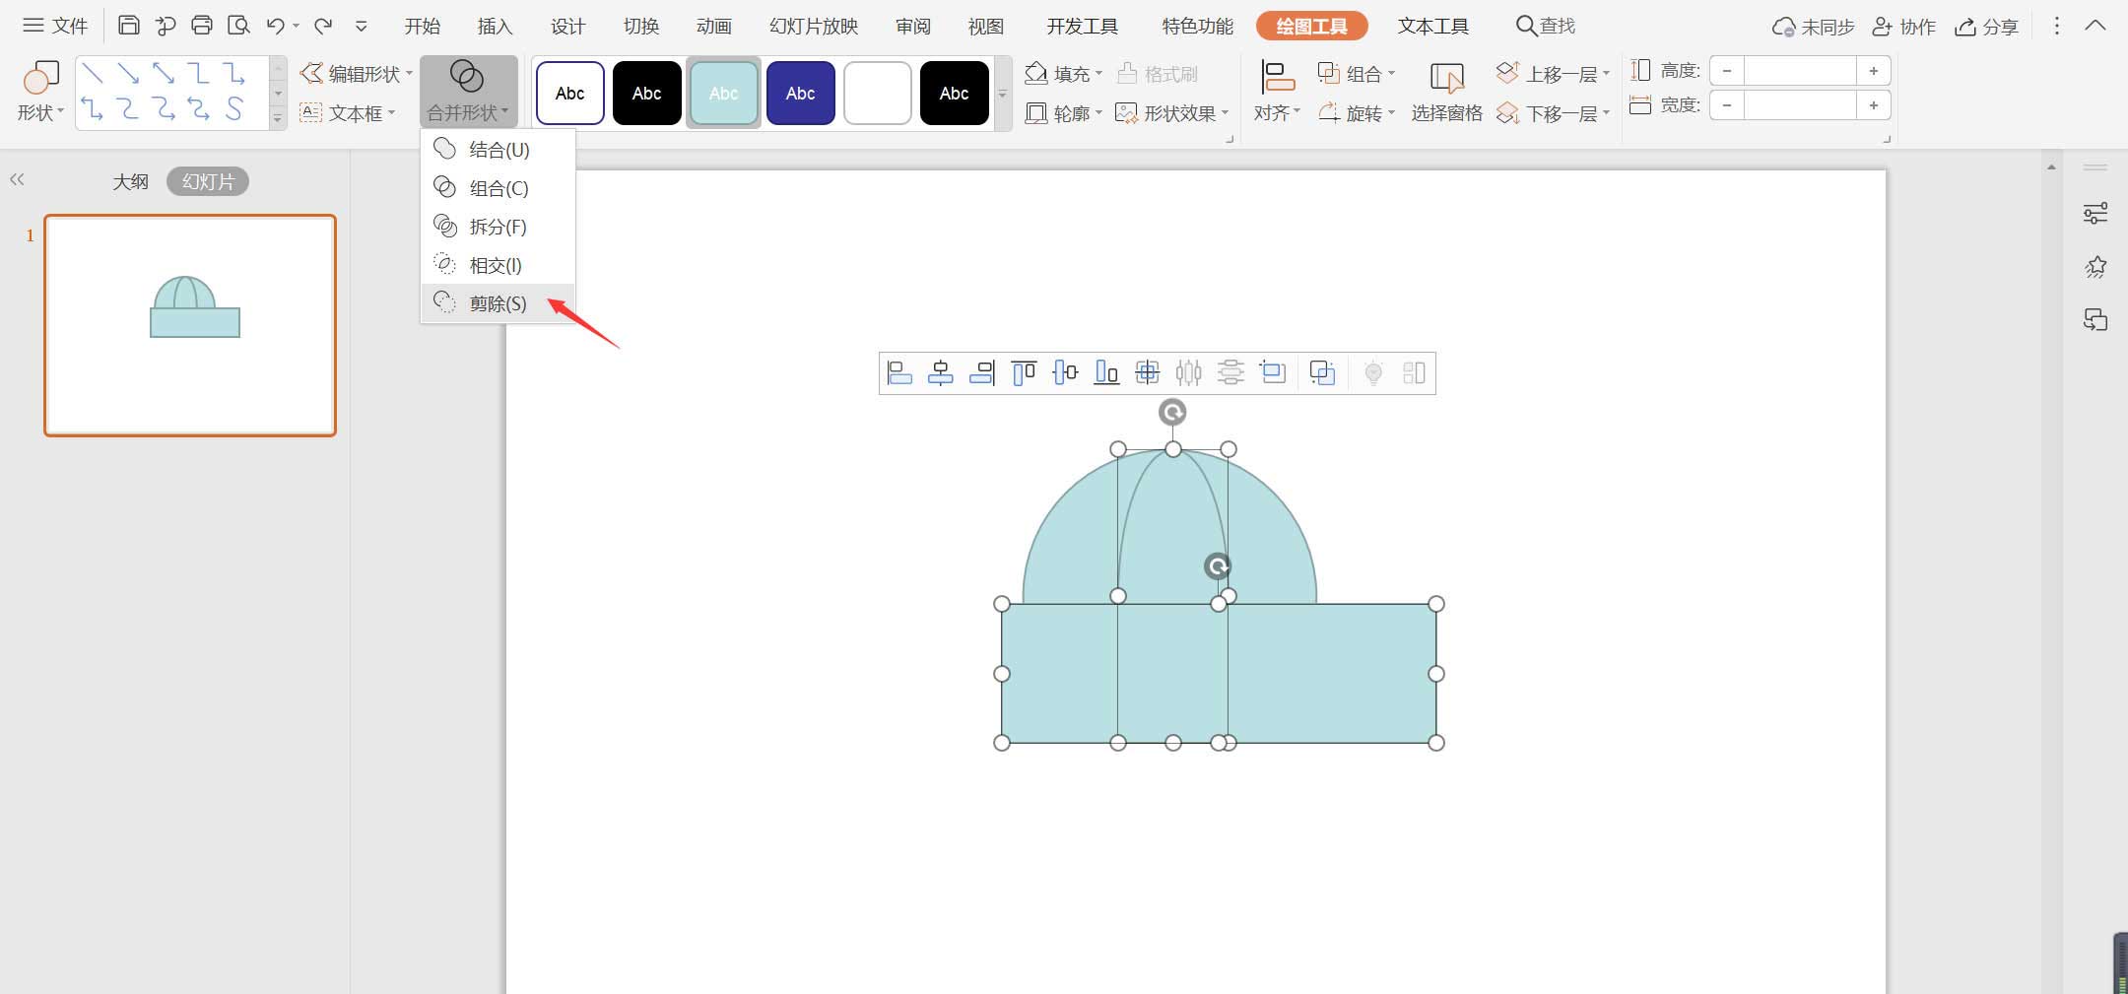The height and width of the screenshot is (994, 2128).
Task: Open Shape Effects (形状效果)
Action: 1168,112
